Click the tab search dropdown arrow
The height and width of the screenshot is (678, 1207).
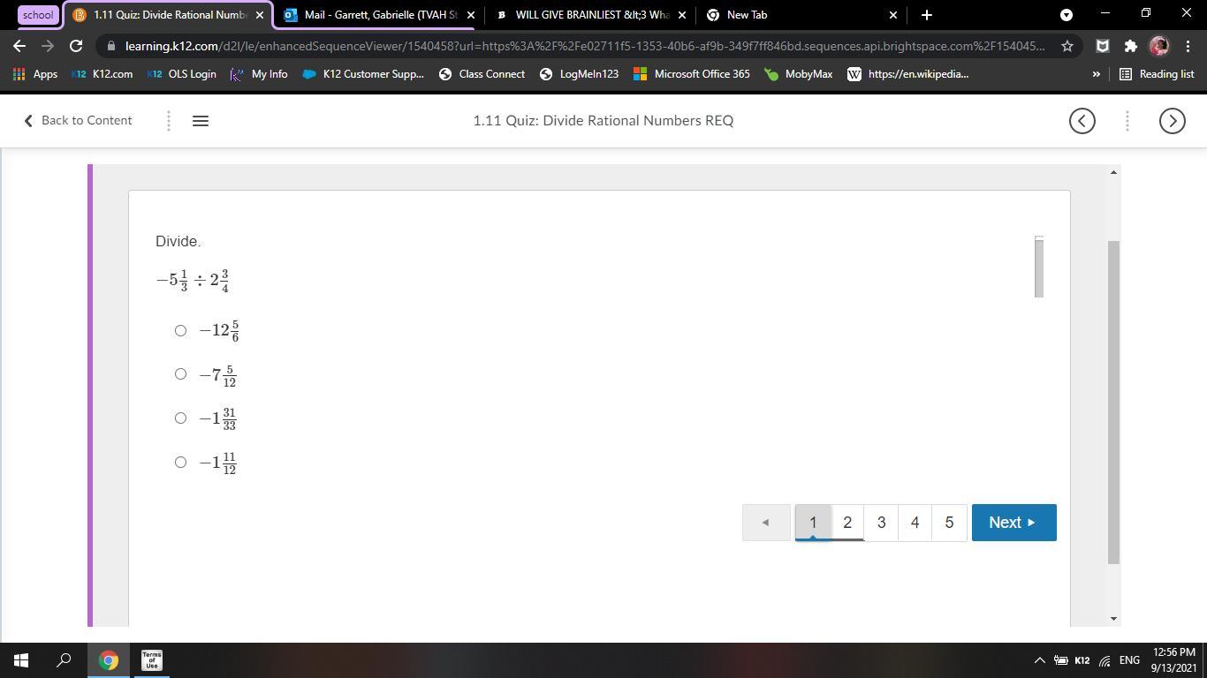(1067, 15)
